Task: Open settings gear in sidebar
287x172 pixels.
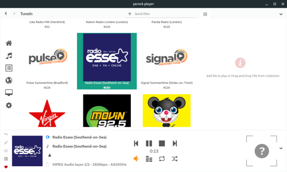Action: 9,105
